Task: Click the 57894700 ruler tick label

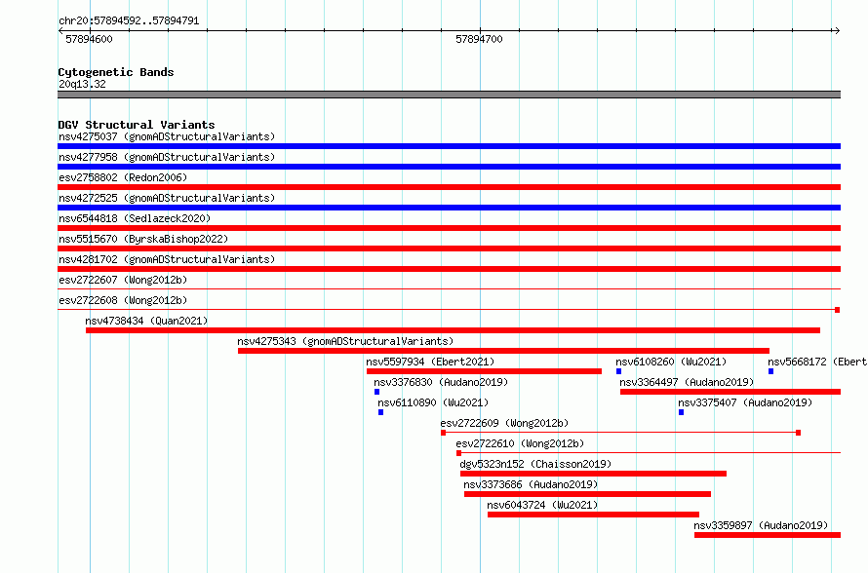Action: (x=480, y=39)
